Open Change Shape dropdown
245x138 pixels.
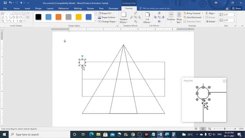click(x=107, y=21)
